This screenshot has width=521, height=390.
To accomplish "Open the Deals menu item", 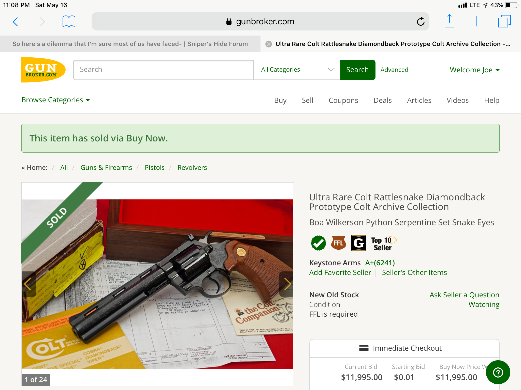I will tap(383, 100).
